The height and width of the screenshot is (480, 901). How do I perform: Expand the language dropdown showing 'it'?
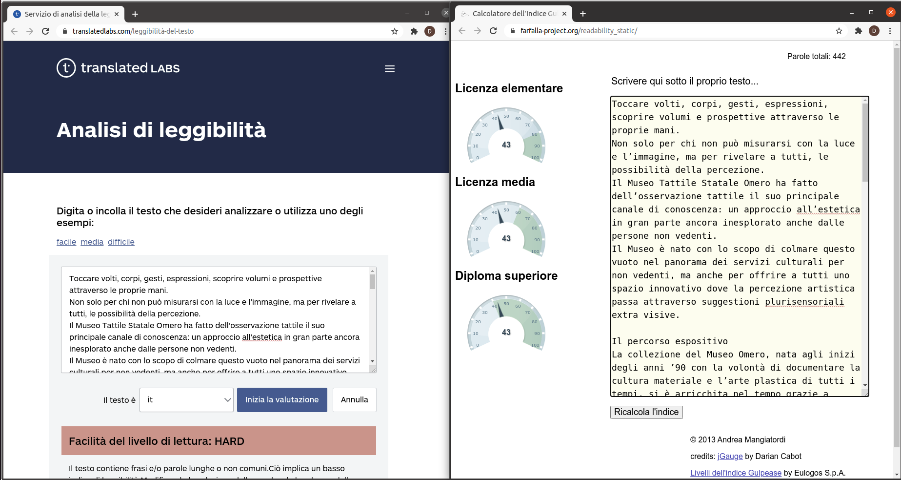[x=186, y=400]
